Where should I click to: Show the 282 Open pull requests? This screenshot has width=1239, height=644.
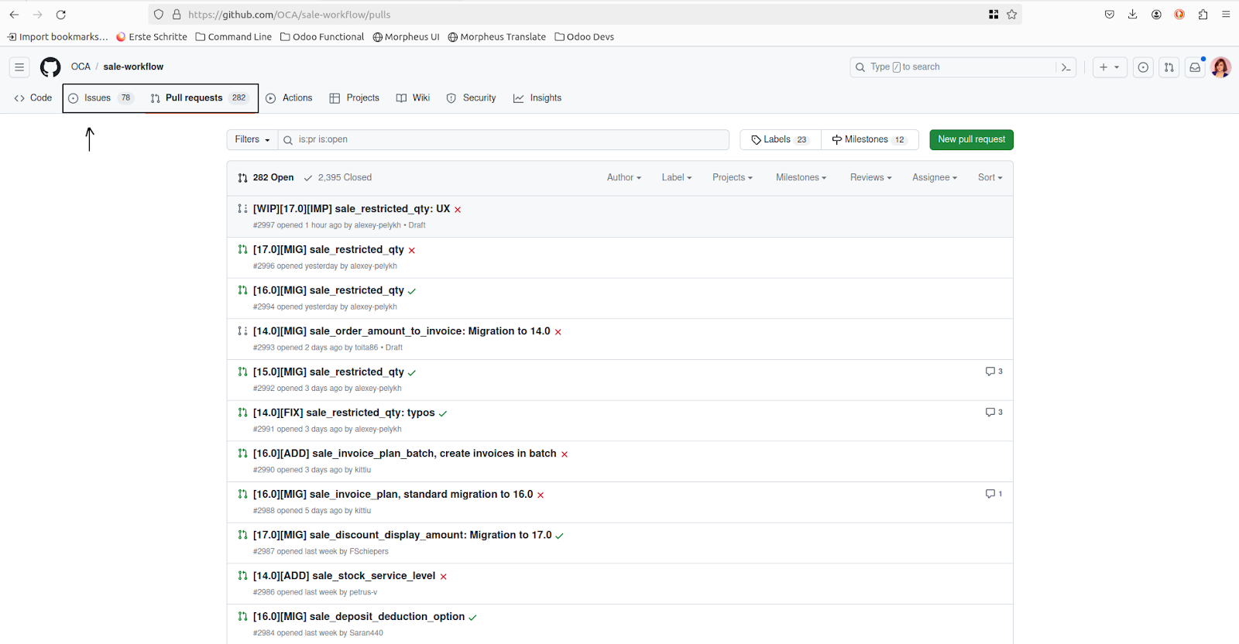click(x=266, y=178)
